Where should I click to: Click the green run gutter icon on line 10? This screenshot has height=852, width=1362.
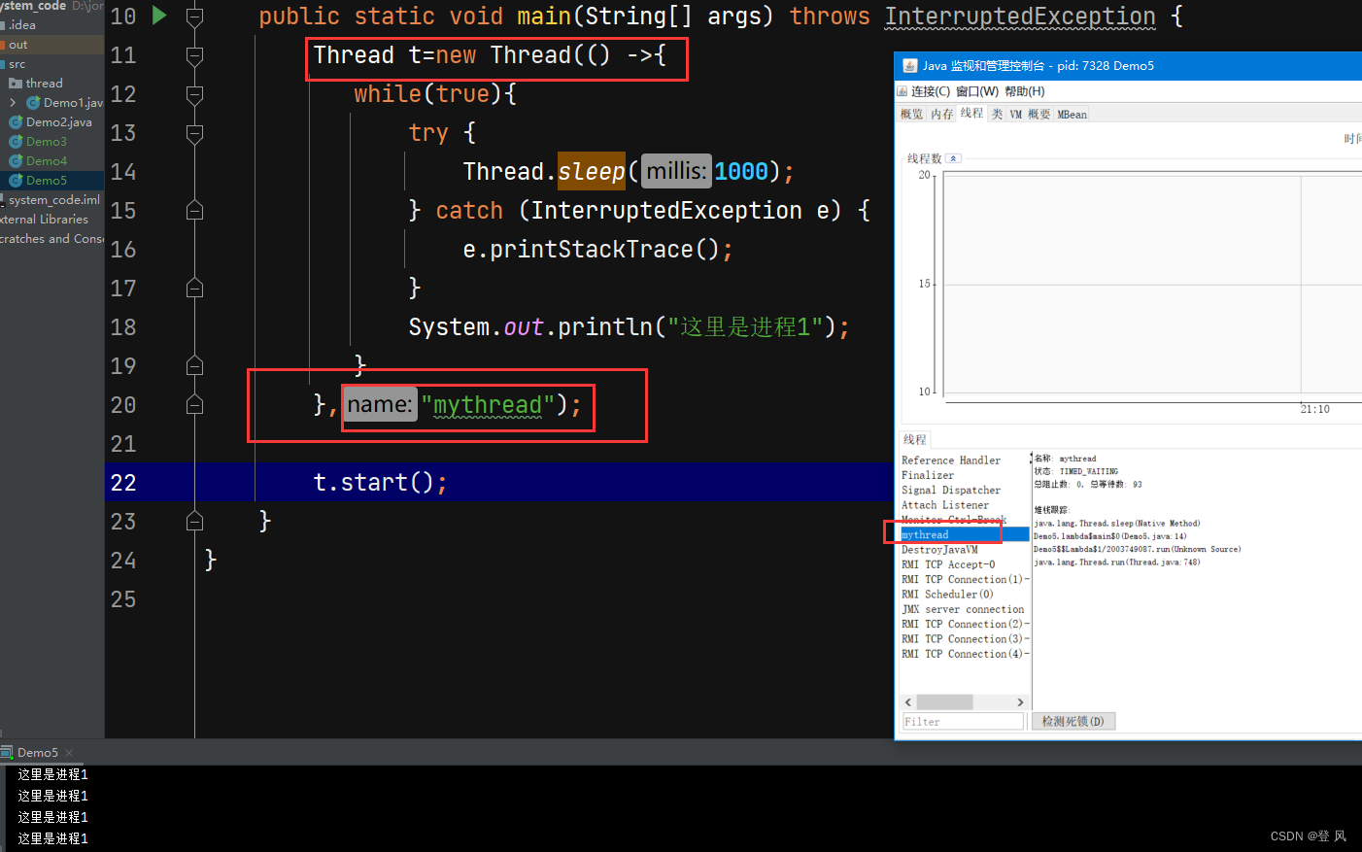[x=159, y=16]
